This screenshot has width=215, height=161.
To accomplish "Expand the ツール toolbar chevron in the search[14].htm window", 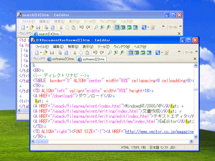I will pos(180,26).
